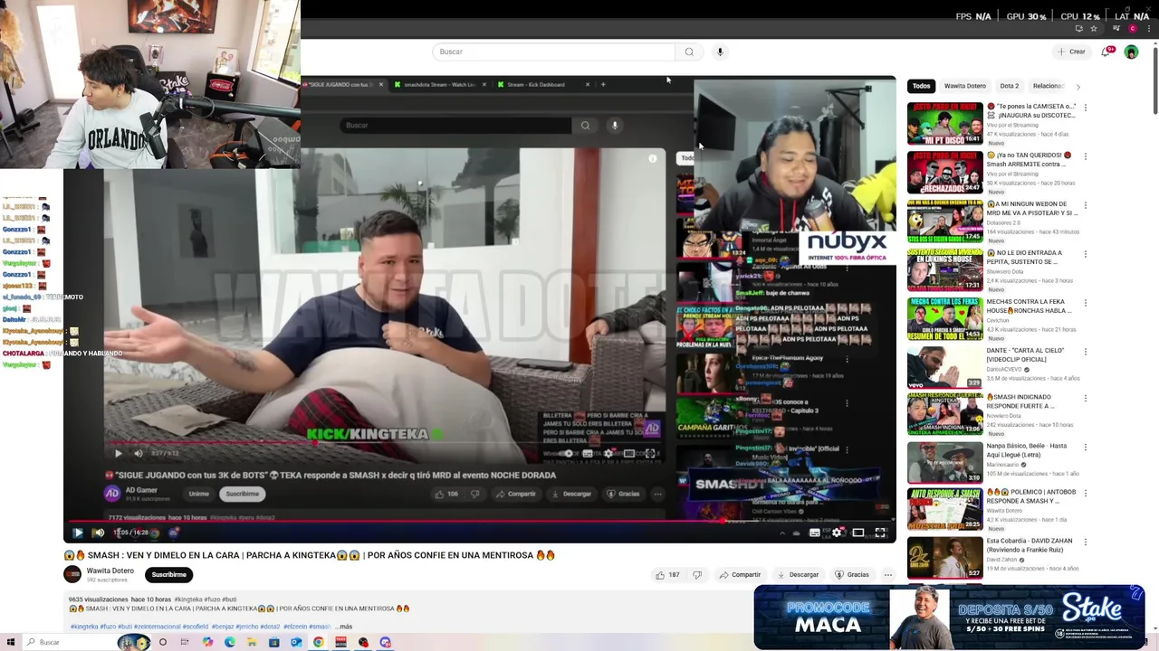Click Suscribirme in the inner AD Gamer video
Screen dimensions: 1159x651
pyautogui.click(x=243, y=494)
